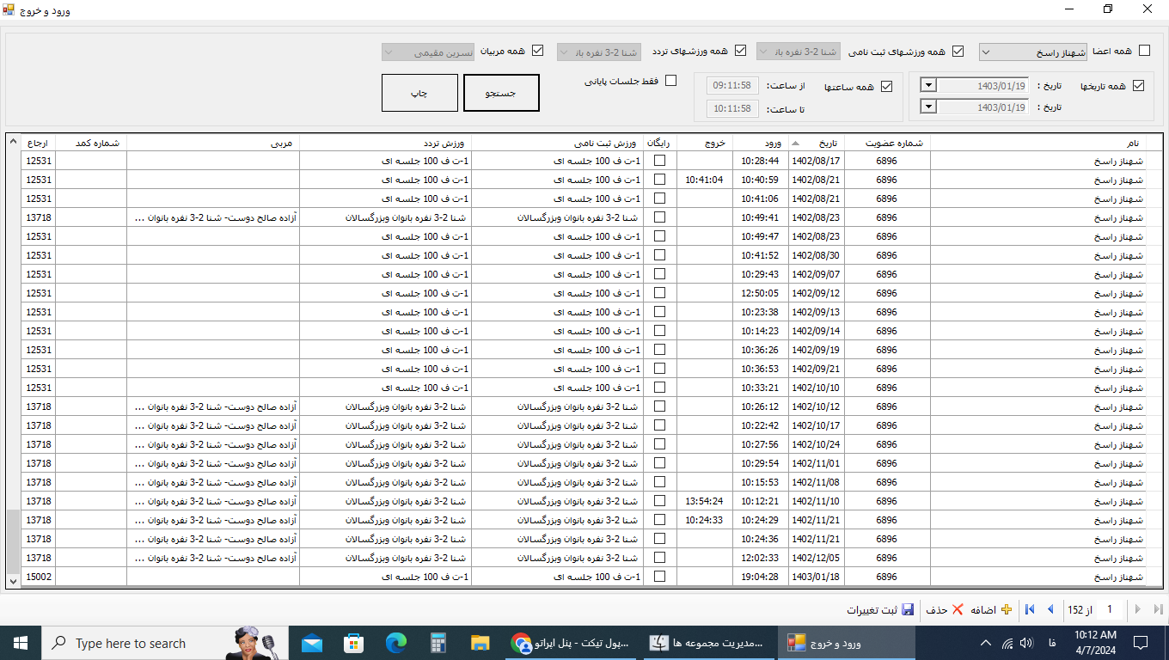The image size is (1169, 660).
Task: Toggle the همه مربیان checkbox
Action: click(538, 51)
